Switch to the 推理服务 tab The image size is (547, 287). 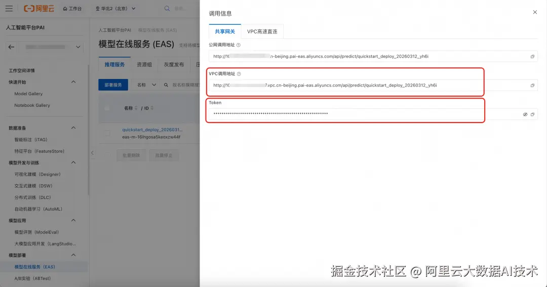point(114,64)
